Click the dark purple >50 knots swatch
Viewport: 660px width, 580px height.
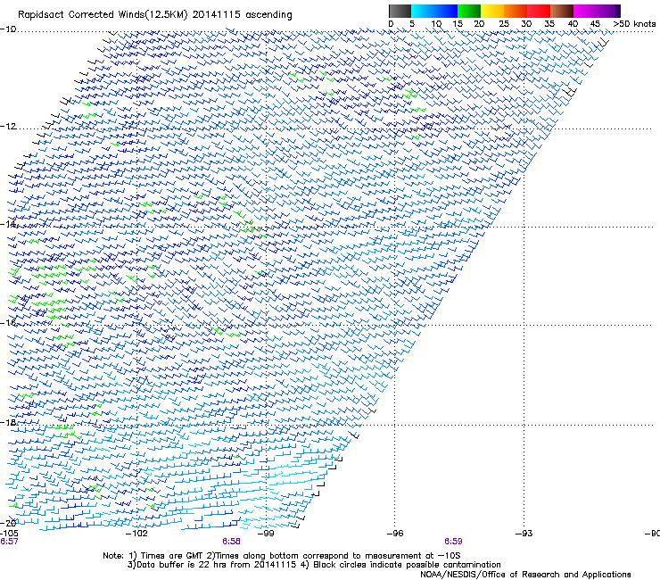(617, 11)
